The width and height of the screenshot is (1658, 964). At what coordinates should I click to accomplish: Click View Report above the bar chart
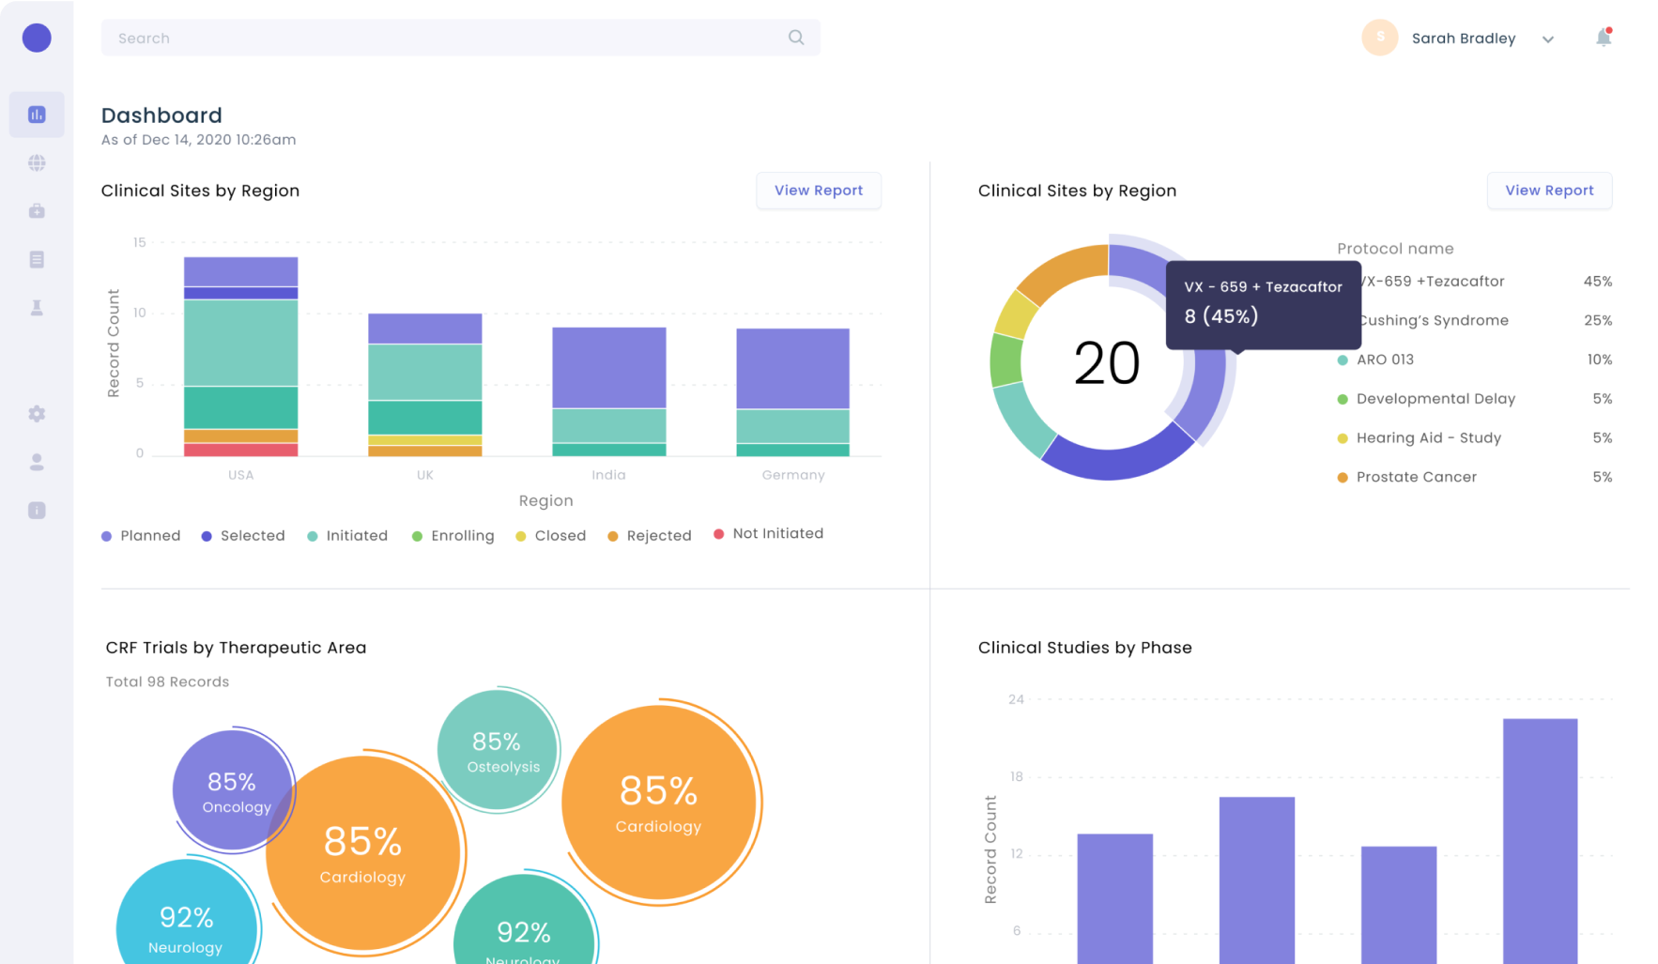[818, 191]
